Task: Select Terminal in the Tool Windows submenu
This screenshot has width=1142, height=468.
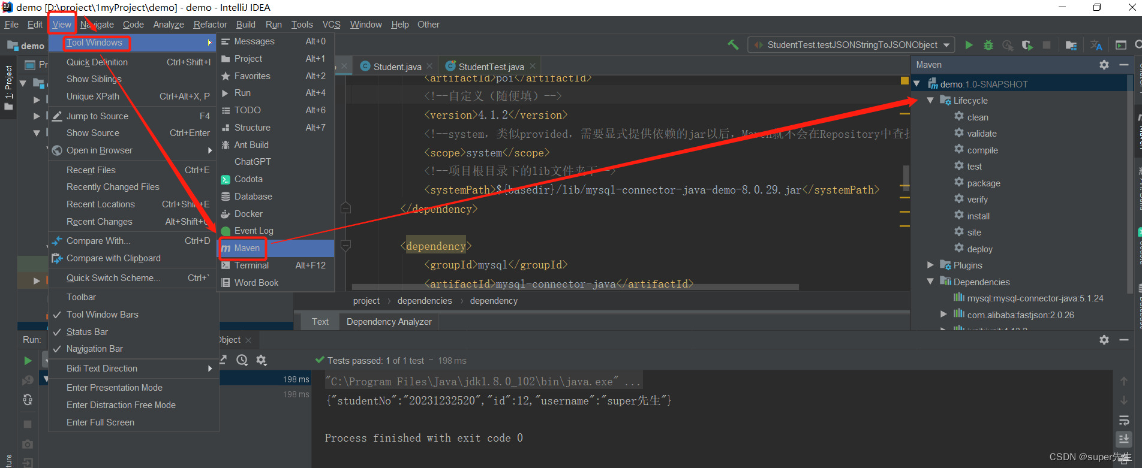Action: (275, 265)
